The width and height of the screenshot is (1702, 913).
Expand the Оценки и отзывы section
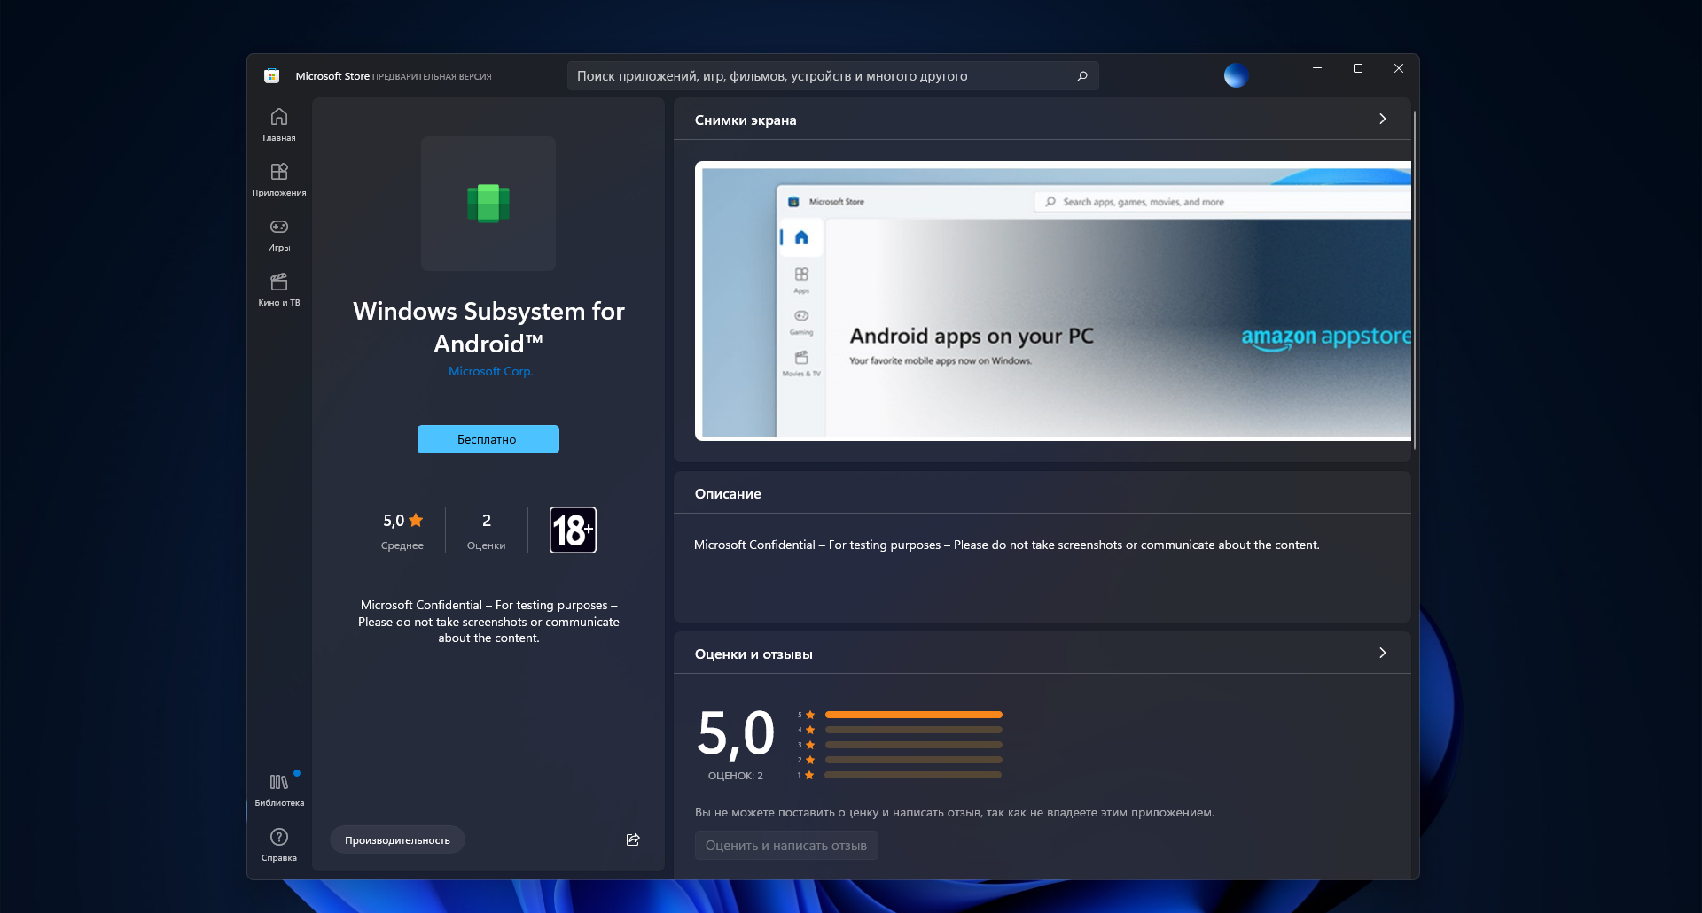tap(1382, 654)
